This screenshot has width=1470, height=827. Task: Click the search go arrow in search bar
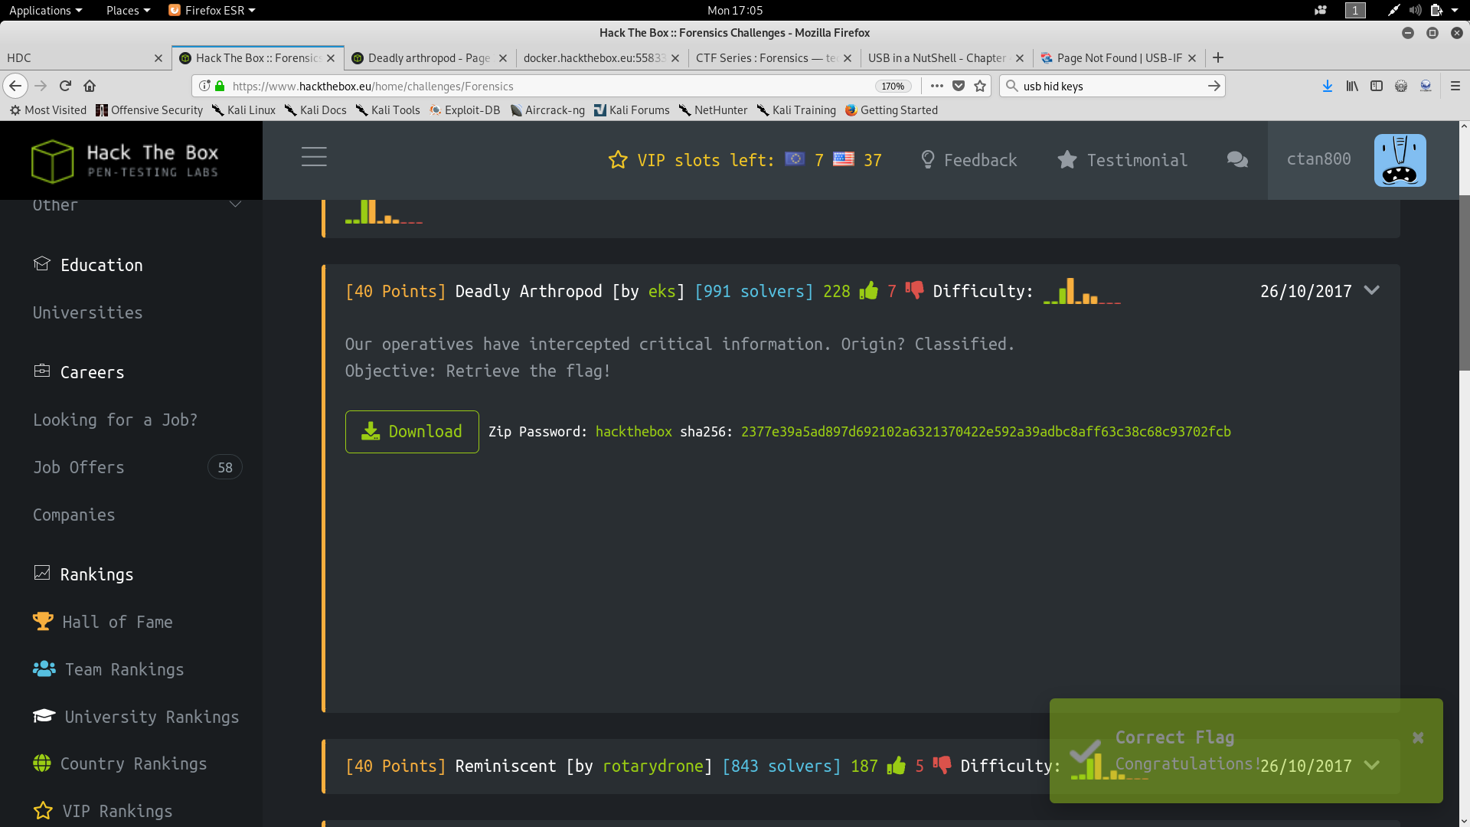(1214, 86)
